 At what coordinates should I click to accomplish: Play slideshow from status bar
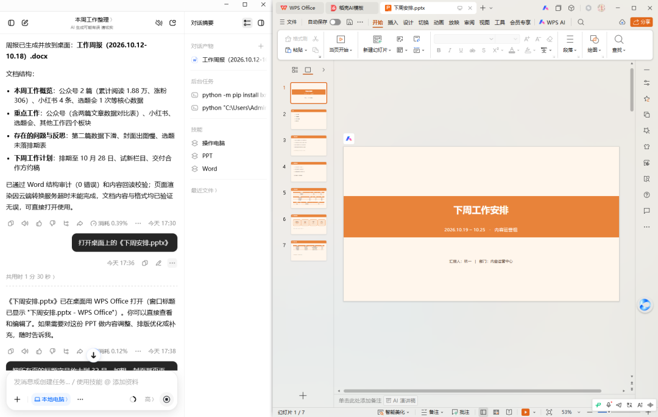tap(525, 412)
